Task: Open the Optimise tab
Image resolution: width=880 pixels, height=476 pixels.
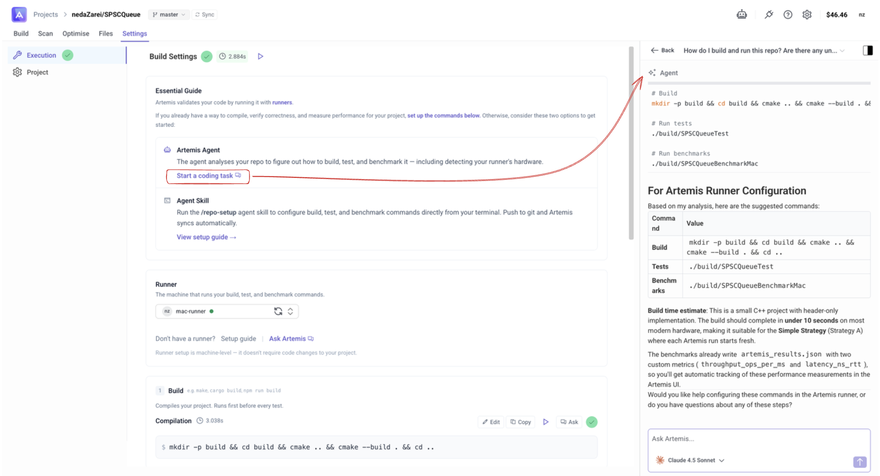Action: tap(76, 34)
